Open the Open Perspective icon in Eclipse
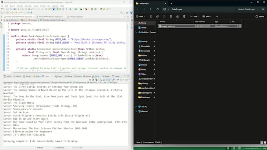267x150 pixels. click(x=127, y=13)
